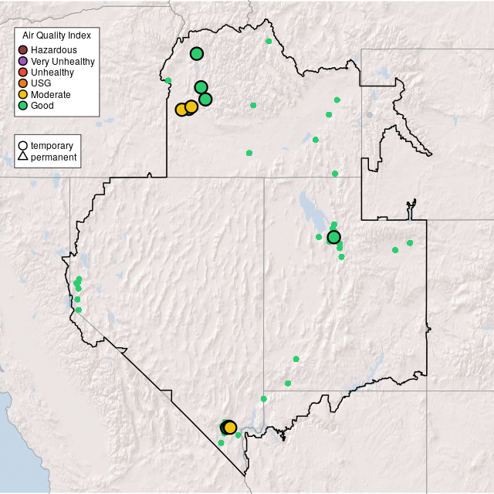Image resolution: width=494 pixels, height=494 pixels.
Task: Click the large green marker beside the big lake
Action: [x=333, y=237]
